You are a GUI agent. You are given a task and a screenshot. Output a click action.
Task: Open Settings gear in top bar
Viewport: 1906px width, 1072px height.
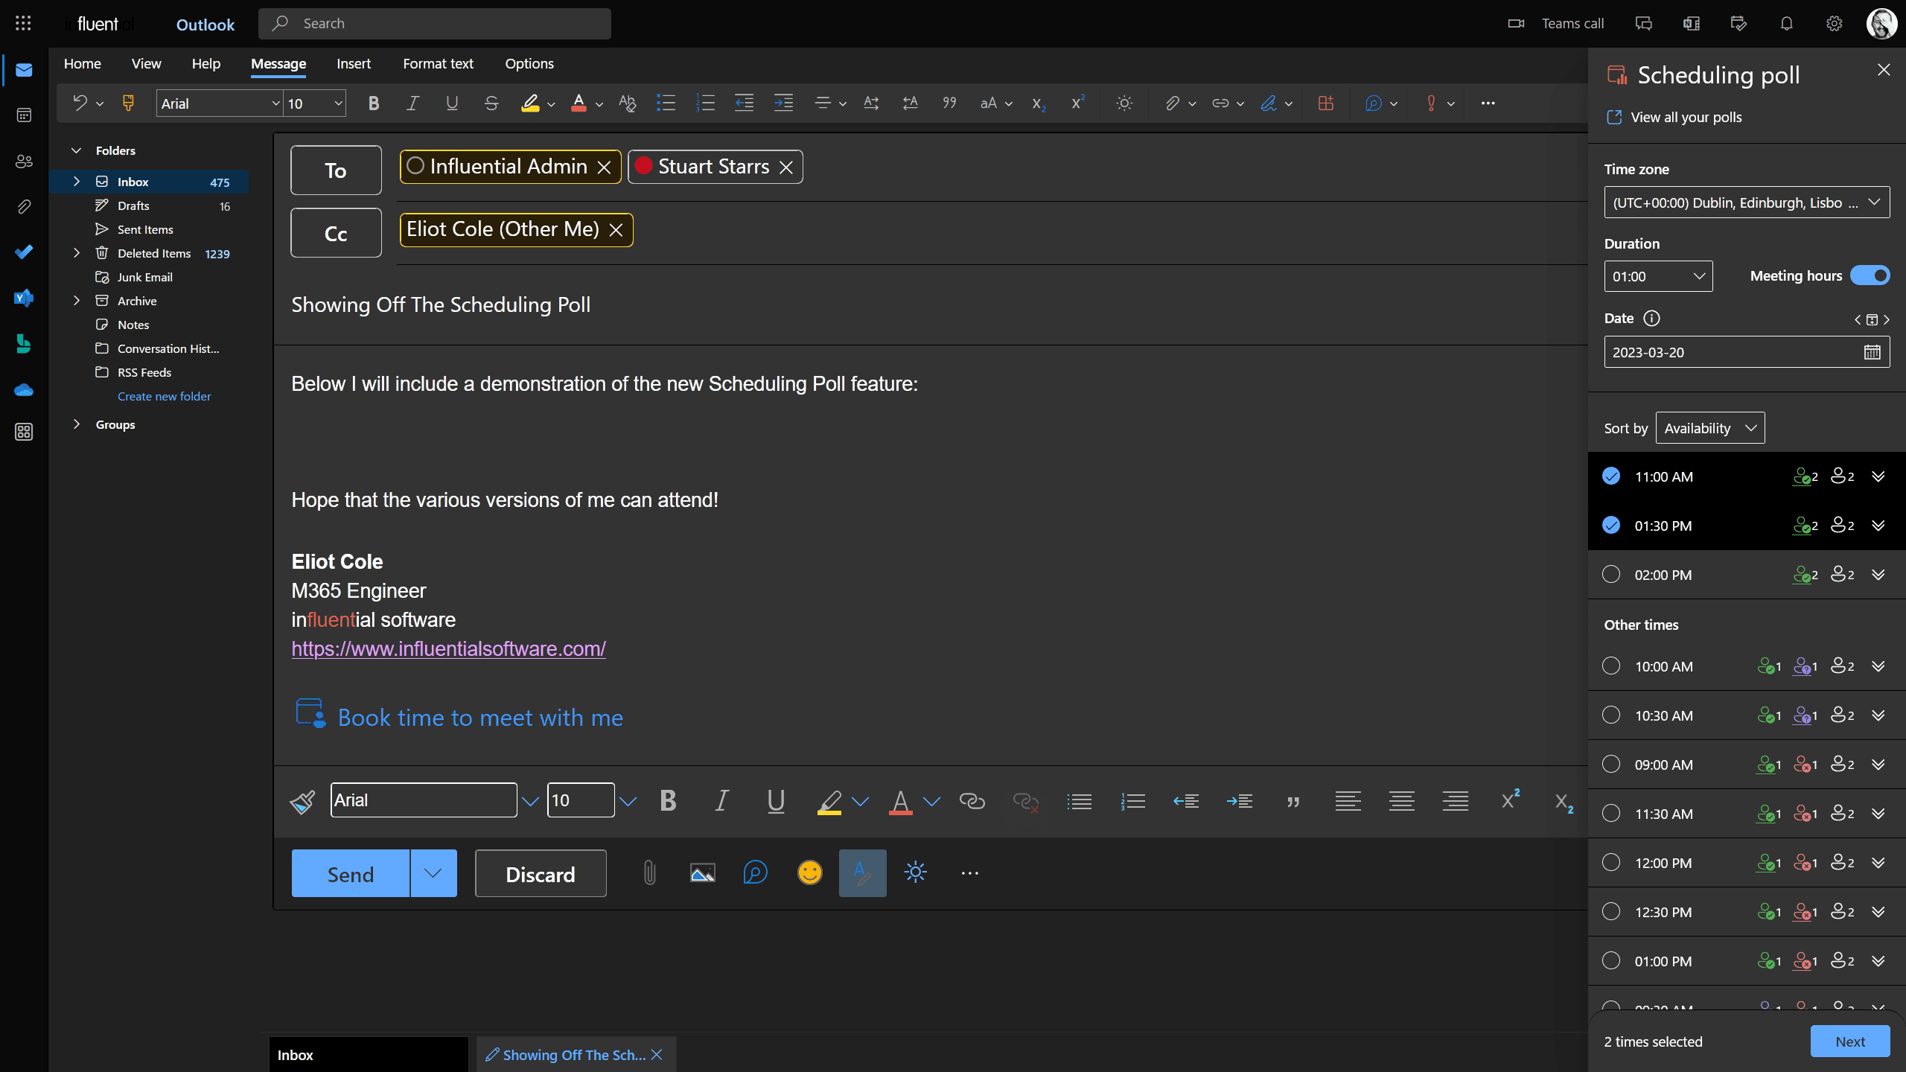point(1834,23)
